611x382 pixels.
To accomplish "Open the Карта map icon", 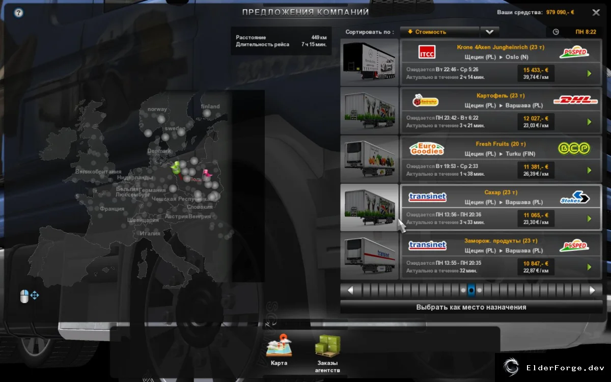I will (x=279, y=346).
